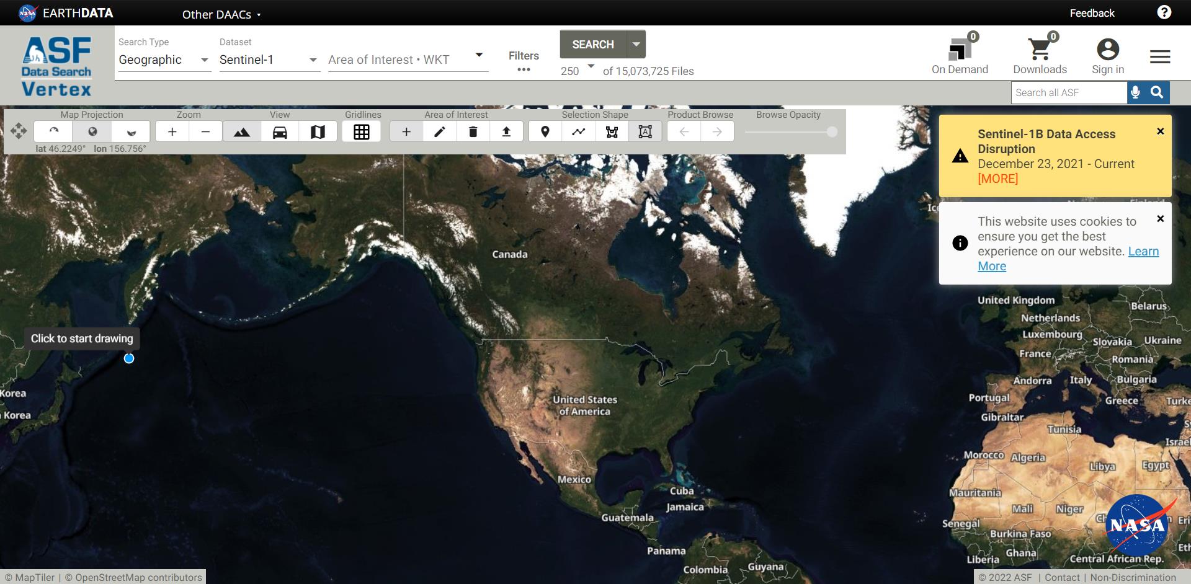
Task: Open the help question mark icon
Action: click(x=1164, y=12)
